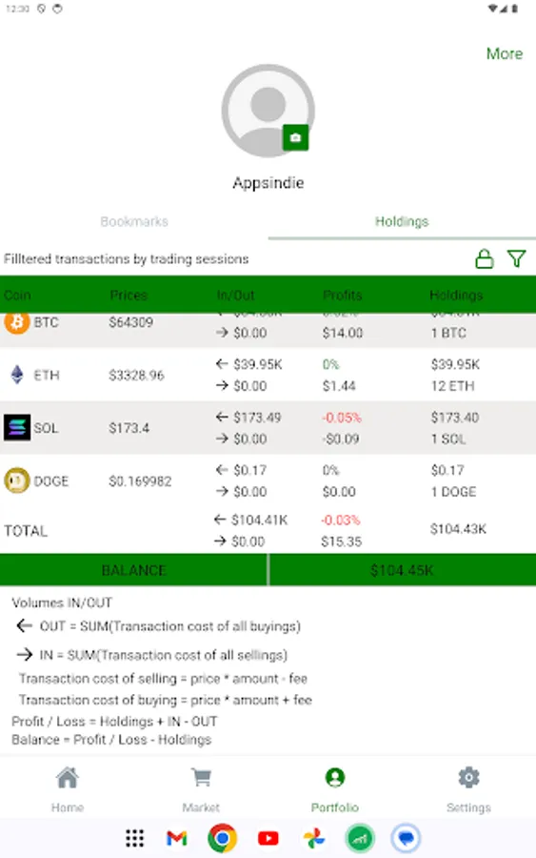The height and width of the screenshot is (858, 536).
Task: Tap the Holdings column header
Action: [x=456, y=295]
